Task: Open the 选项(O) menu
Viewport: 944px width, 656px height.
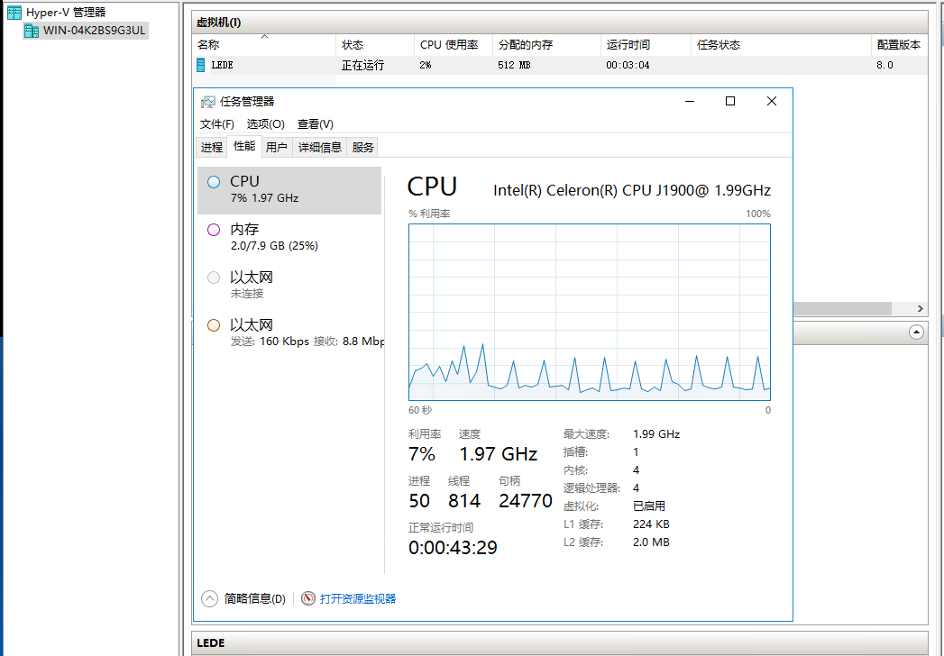Action: [265, 124]
